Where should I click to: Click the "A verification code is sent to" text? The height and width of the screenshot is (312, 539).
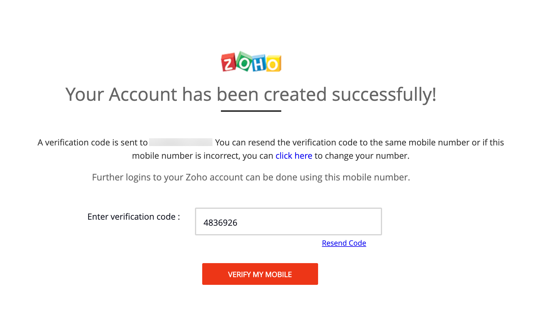pyautogui.click(x=92, y=142)
